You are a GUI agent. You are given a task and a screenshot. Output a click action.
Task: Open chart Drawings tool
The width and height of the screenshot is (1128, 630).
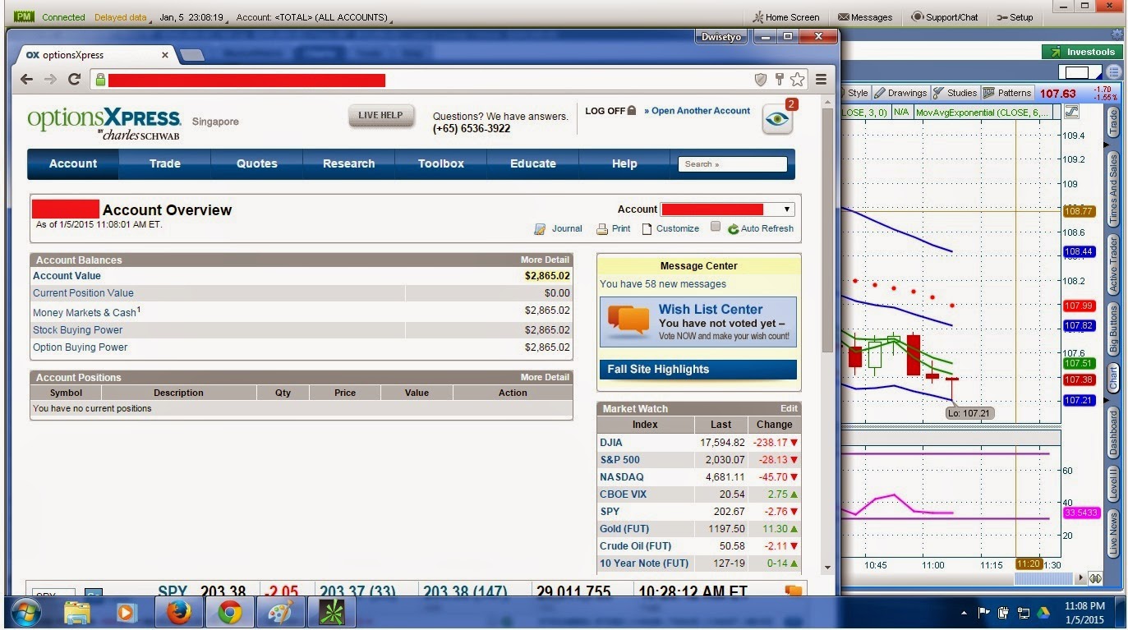(x=900, y=93)
